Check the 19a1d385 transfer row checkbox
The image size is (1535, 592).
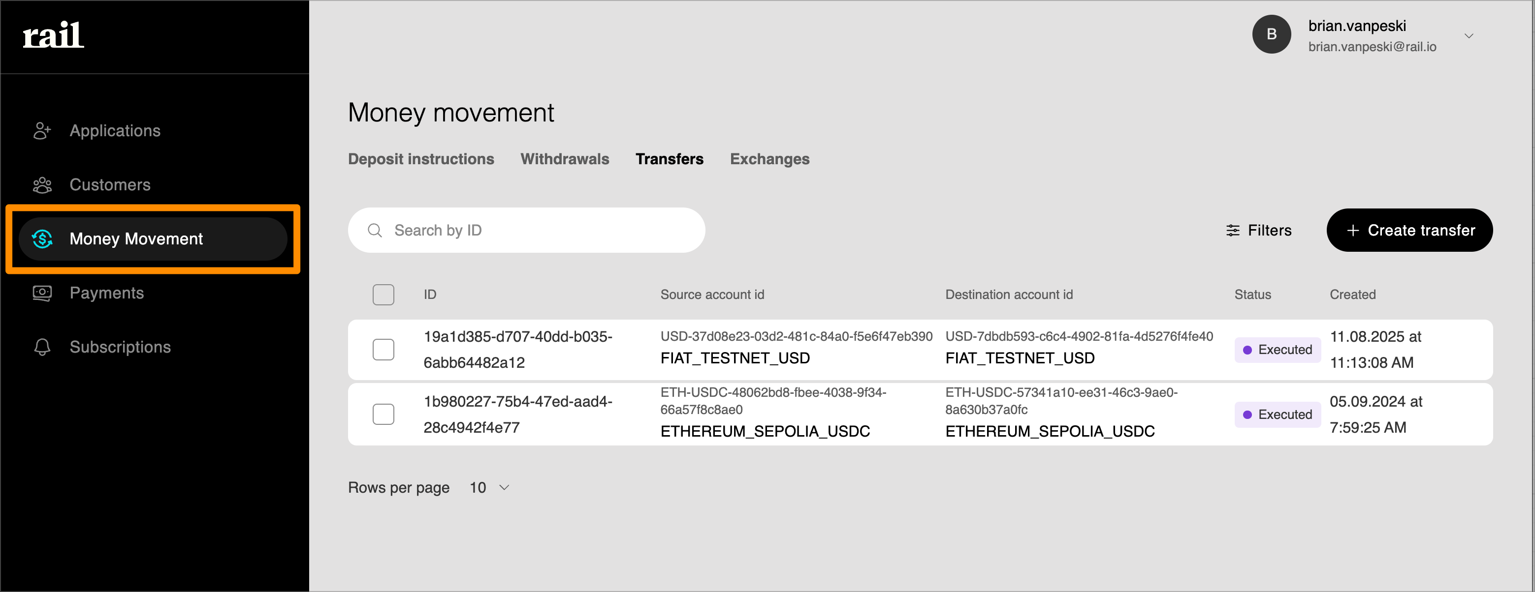(383, 350)
